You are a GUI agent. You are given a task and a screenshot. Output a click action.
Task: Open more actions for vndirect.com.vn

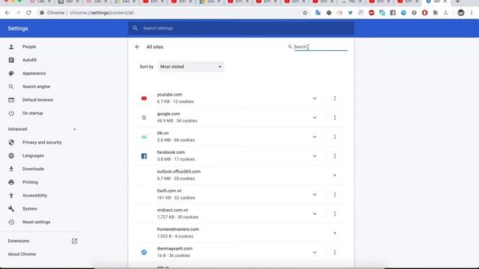[335, 214]
